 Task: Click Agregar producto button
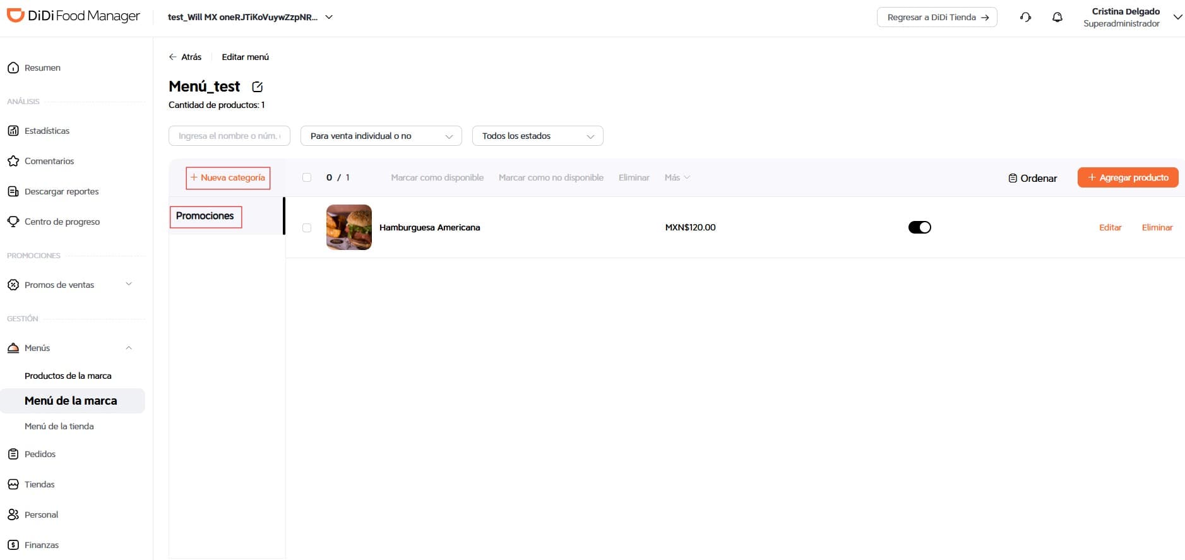click(x=1128, y=177)
